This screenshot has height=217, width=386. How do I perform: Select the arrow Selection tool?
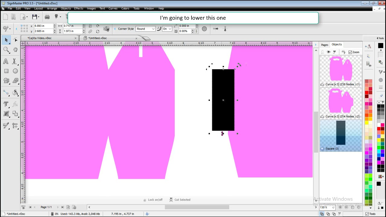(6, 40)
